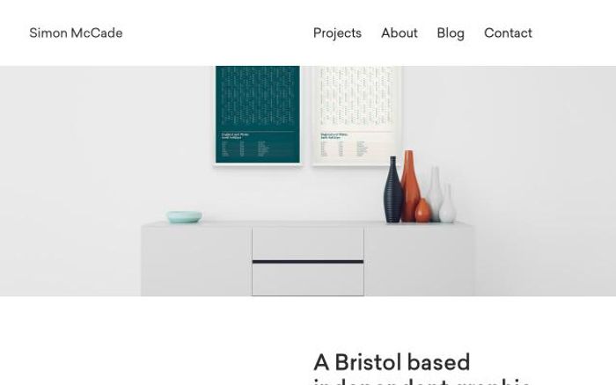
Task: Go to the About page
Action: 400,33
